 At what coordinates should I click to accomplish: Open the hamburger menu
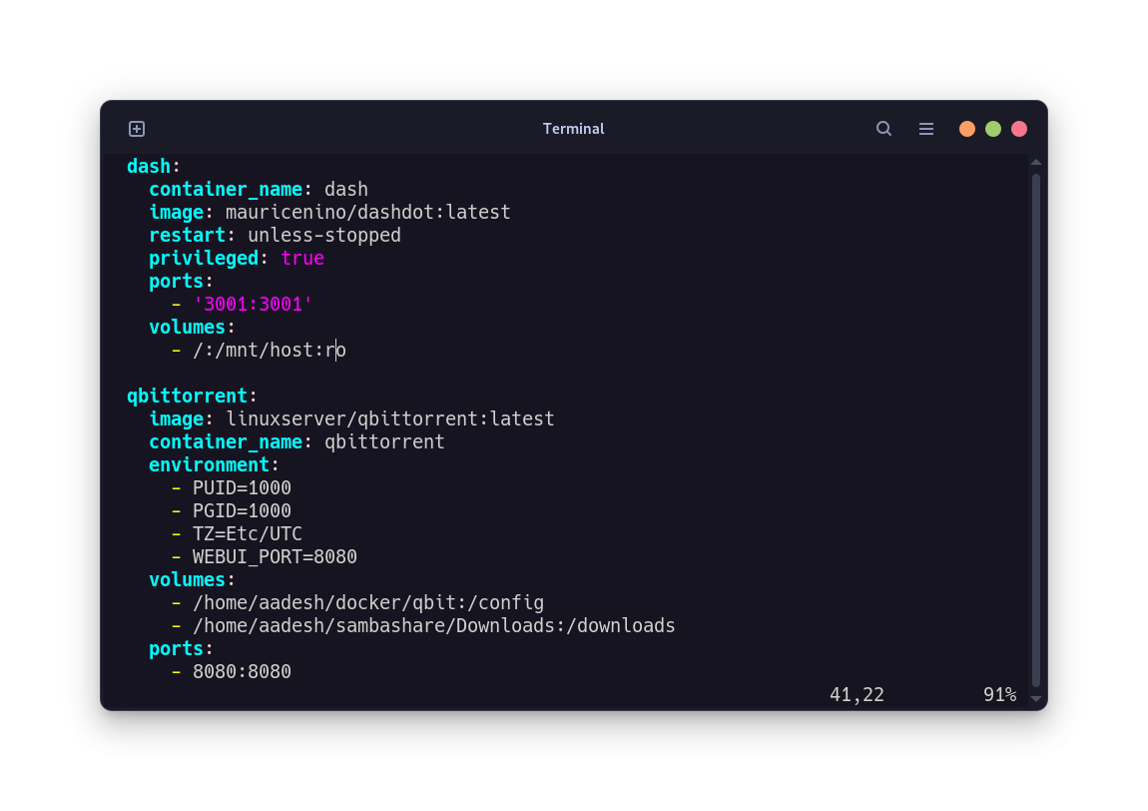pos(926,128)
